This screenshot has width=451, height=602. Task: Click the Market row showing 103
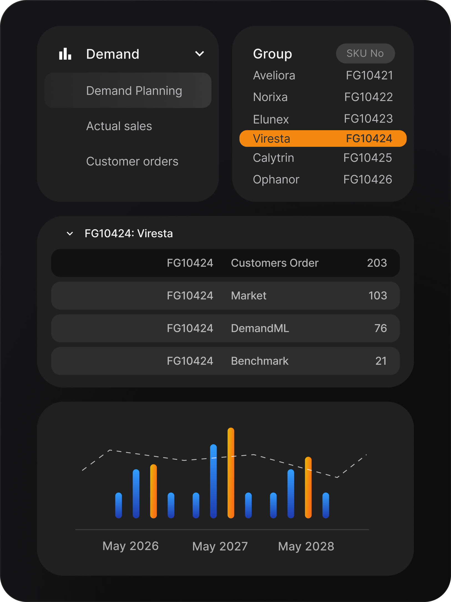pos(225,296)
